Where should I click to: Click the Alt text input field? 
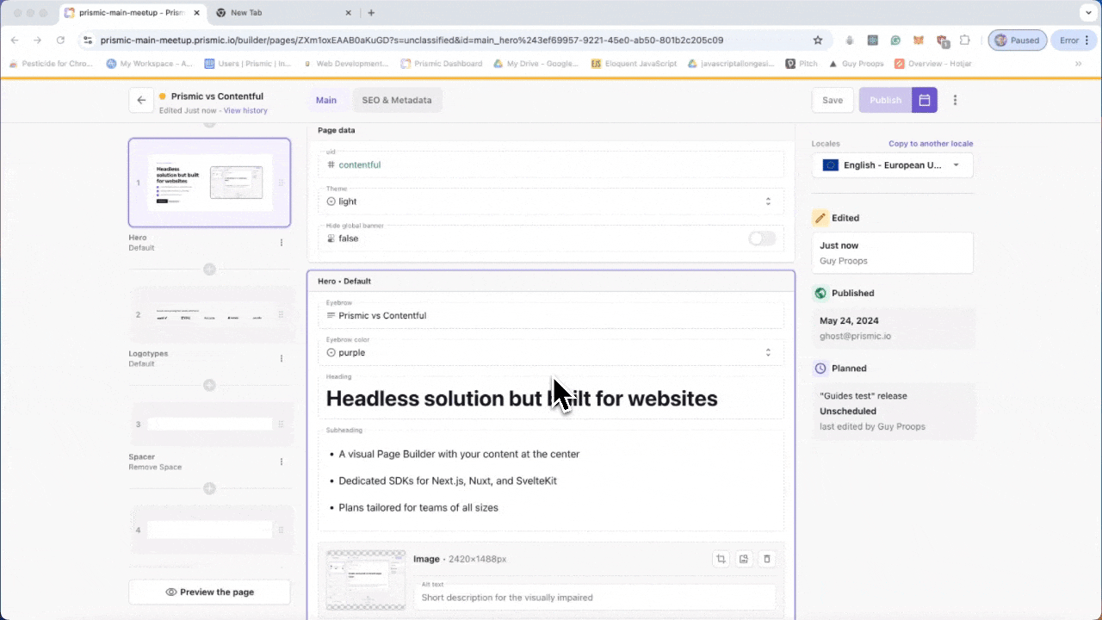pos(594,597)
